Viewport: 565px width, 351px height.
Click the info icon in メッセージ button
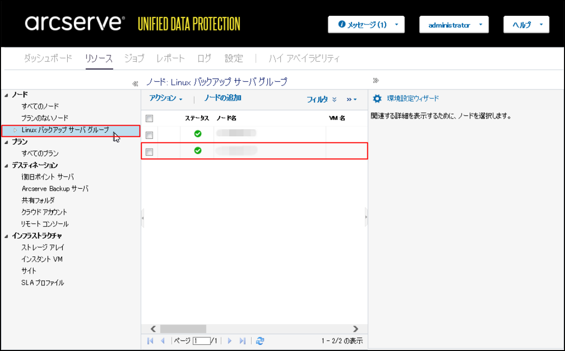(341, 24)
